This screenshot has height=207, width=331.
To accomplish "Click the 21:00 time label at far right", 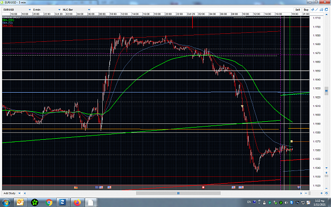I will pyautogui.click(x=306, y=14).
